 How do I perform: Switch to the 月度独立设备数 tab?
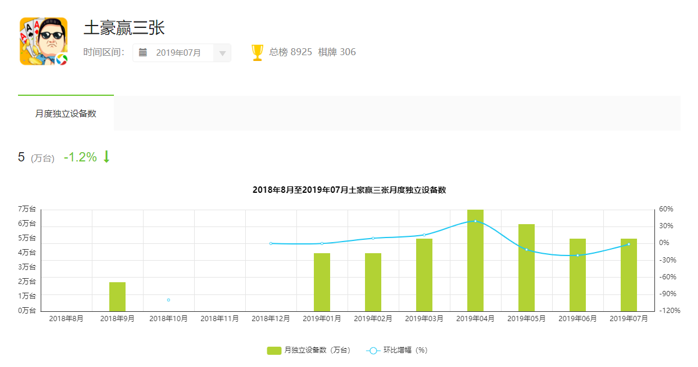[x=66, y=114]
